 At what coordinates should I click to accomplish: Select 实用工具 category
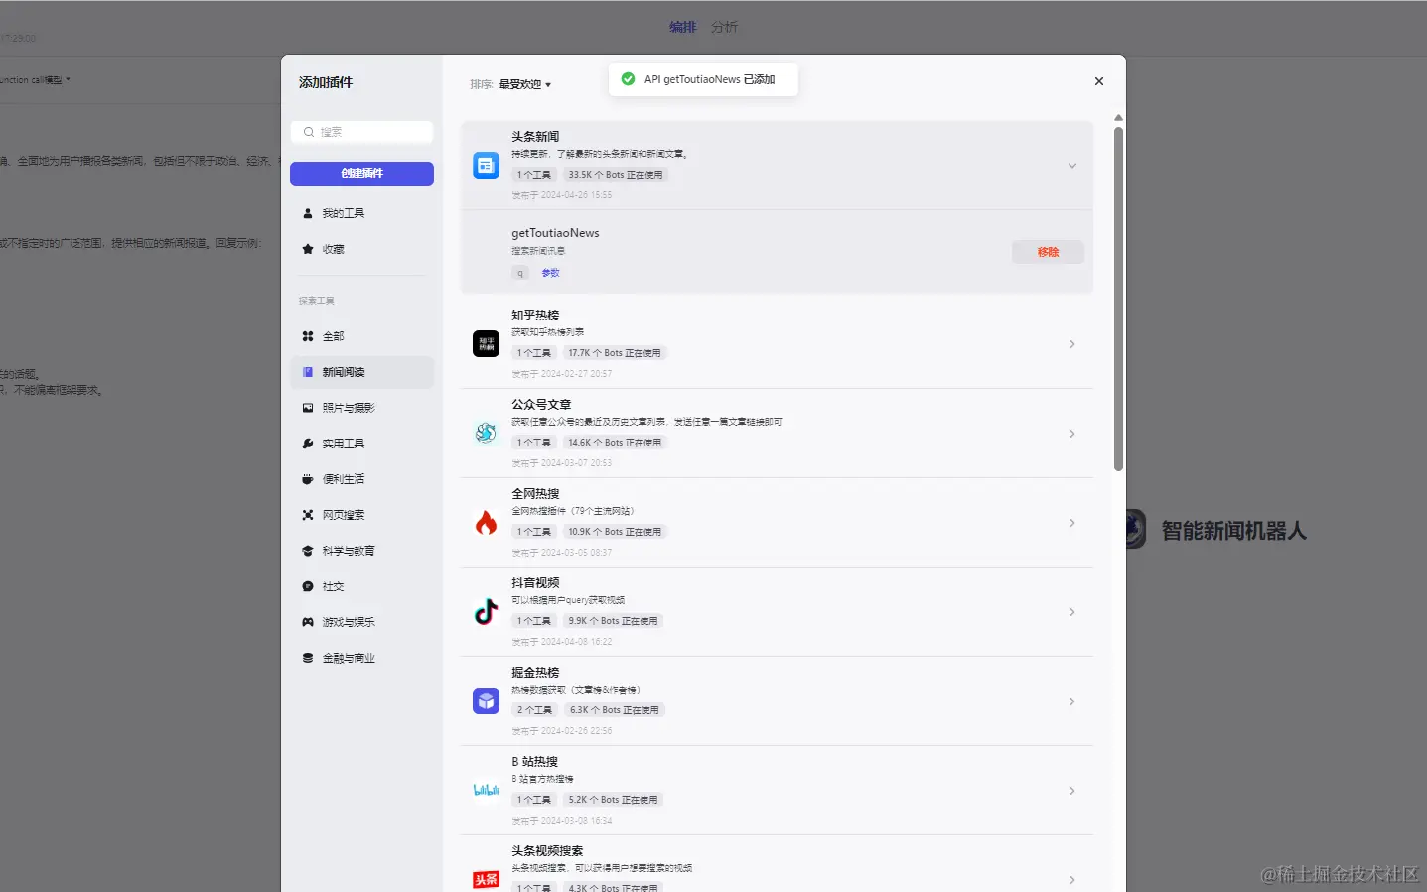[361, 444]
